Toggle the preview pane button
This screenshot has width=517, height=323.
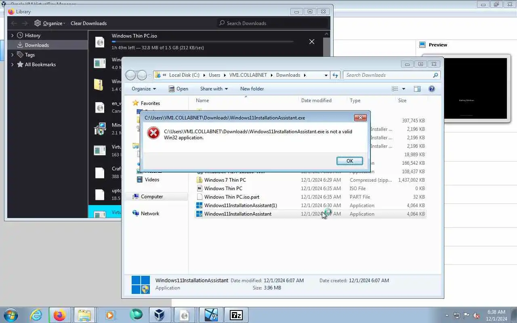[417, 89]
